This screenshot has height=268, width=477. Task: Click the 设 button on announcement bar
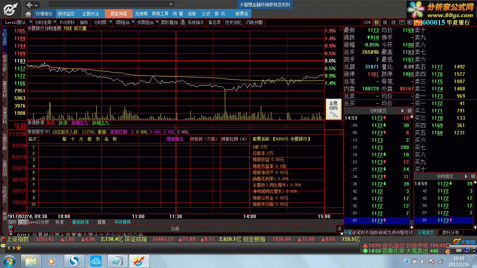(x=339, y=229)
